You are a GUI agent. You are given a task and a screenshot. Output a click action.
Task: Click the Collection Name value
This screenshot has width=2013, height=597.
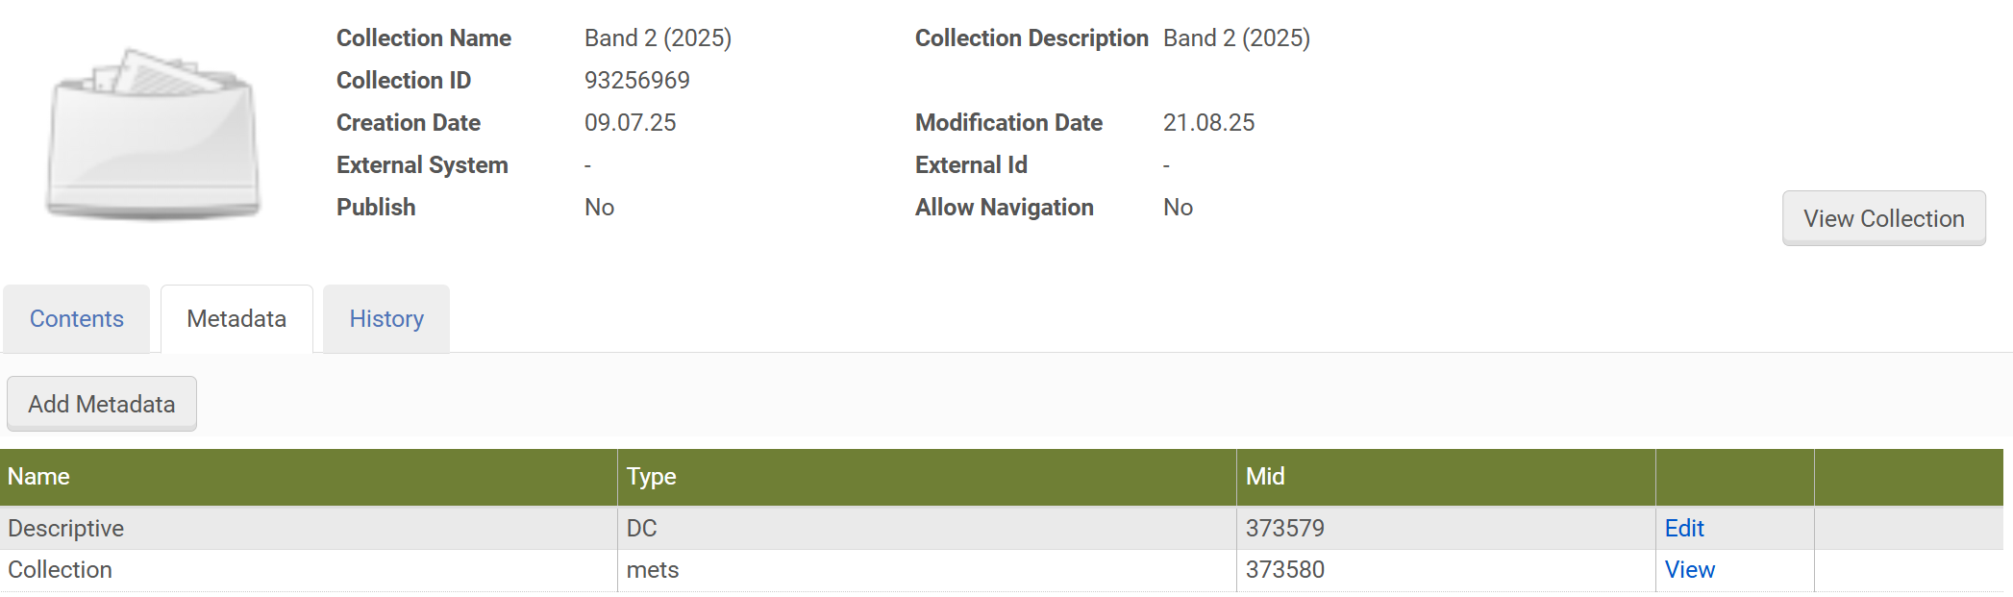658,38
